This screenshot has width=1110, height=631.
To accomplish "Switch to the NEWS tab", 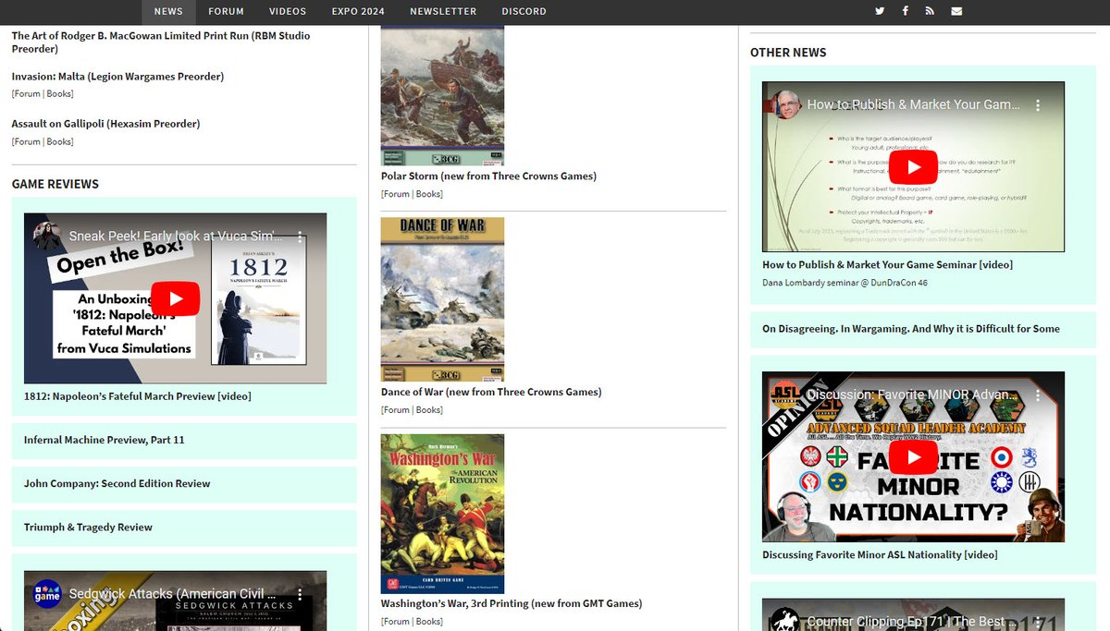I will click(x=167, y=11).
